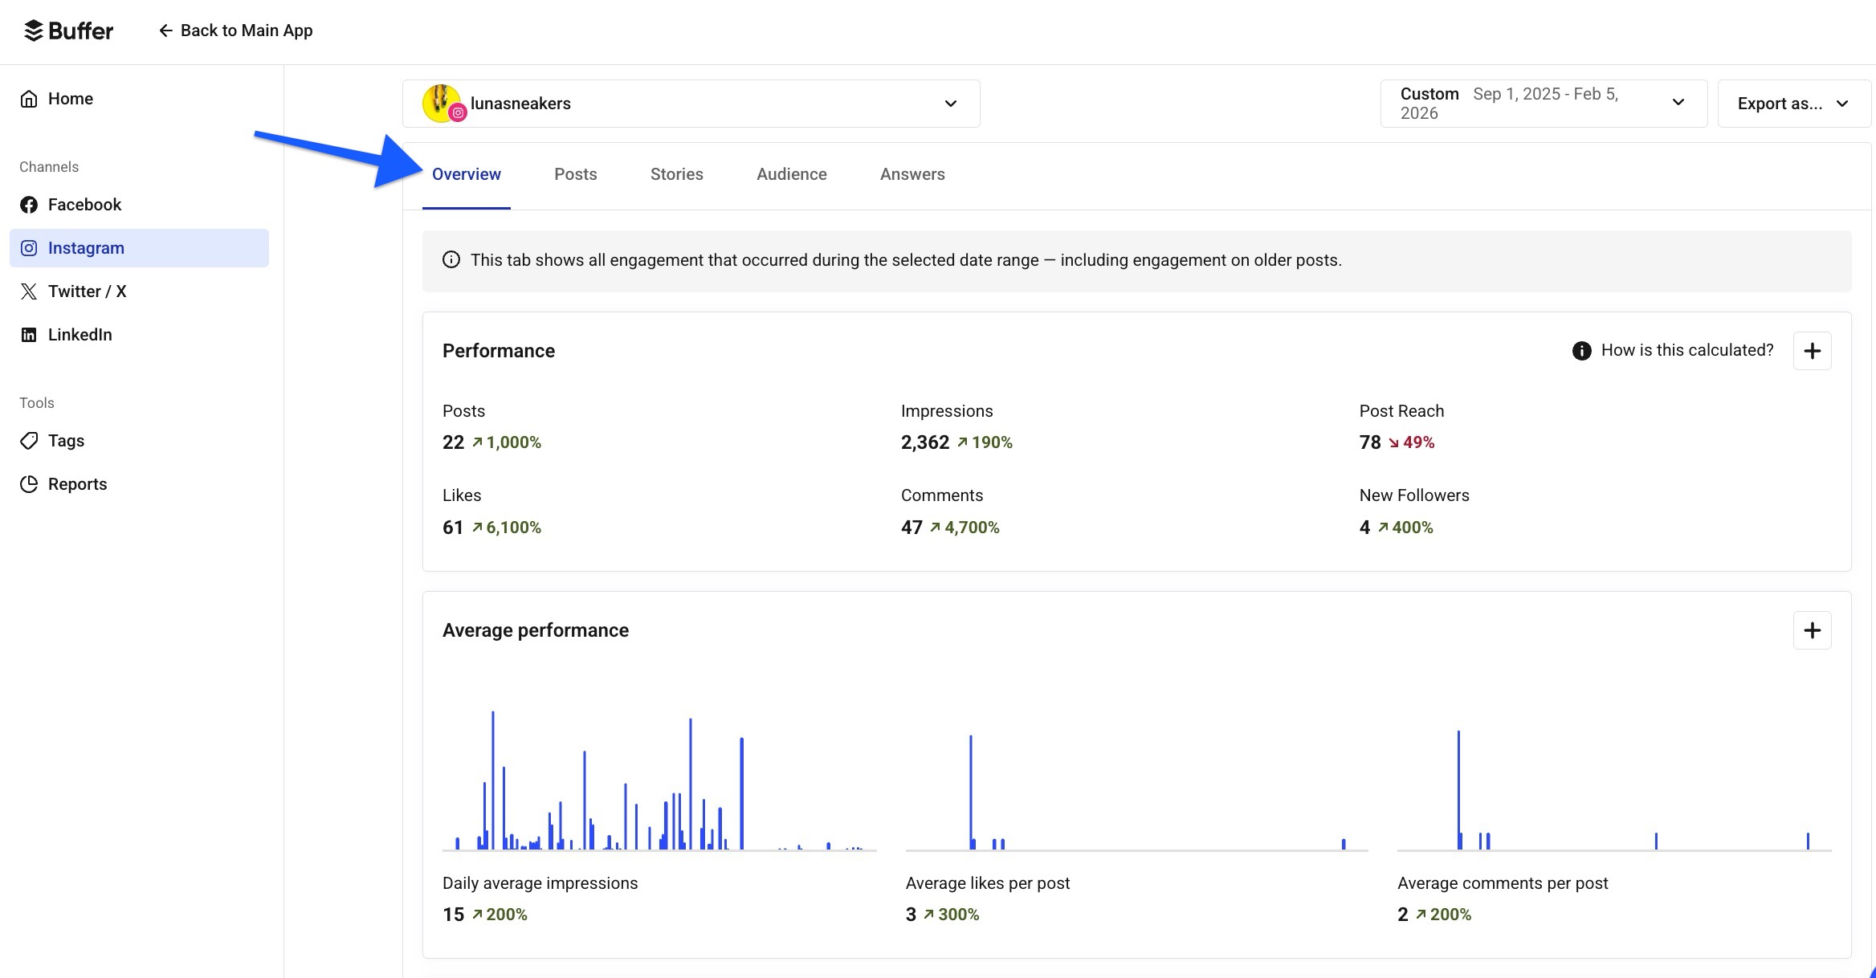The image size is (1876, 978).
Task: Switch to the Answers tab
Action: pos(912,174)
